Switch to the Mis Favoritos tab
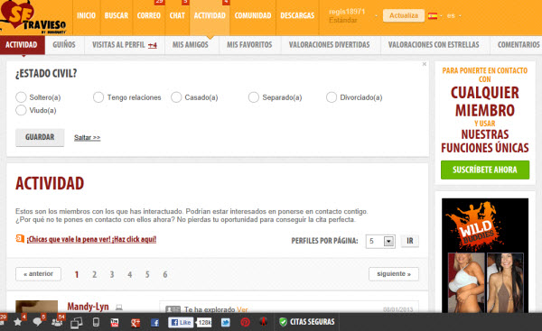 (249, 45)
